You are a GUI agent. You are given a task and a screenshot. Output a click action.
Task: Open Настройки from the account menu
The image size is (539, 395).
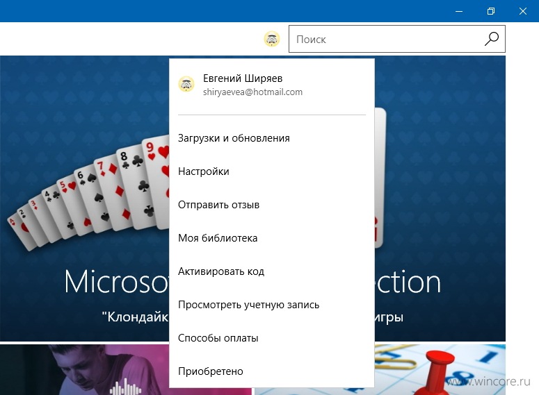(x=204, y=171)
